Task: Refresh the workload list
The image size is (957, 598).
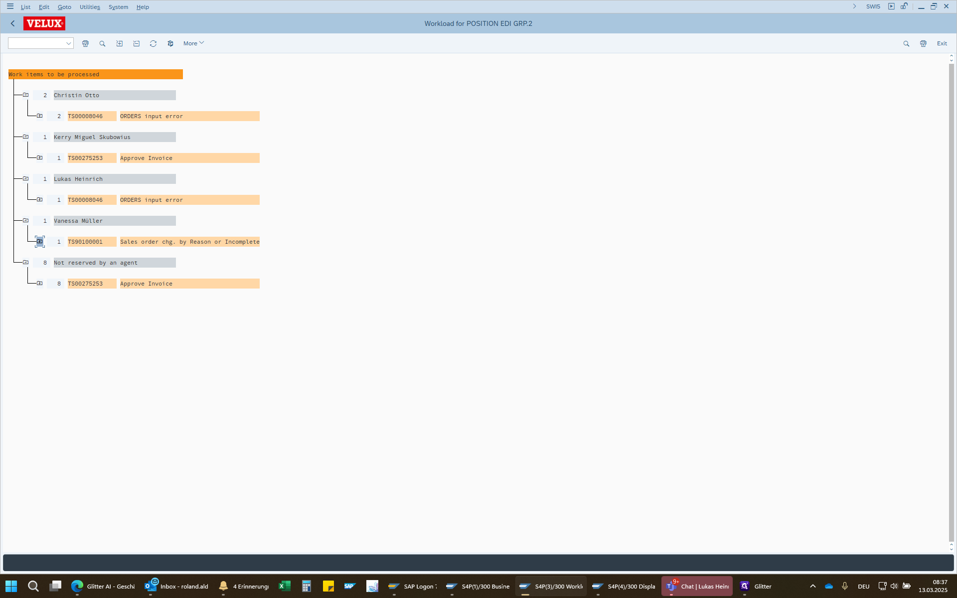Action: click(154, 44)
